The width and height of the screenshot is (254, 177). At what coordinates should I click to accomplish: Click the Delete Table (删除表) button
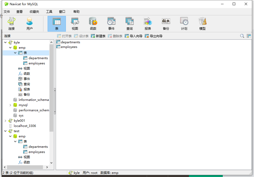click(115, 36)
